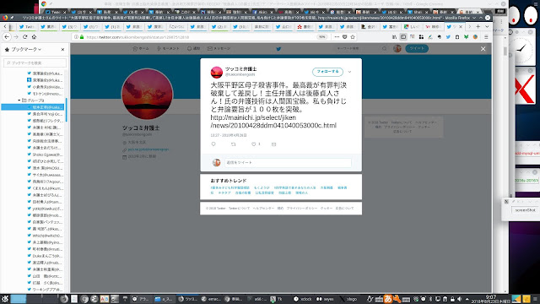Switch to the Google Maps favicon tab
This screenshot has width=540, height=304.
click(x=412, y=26)
